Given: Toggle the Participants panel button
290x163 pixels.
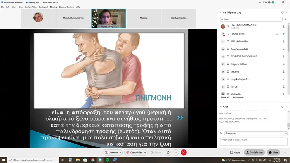Looking at the screenshot, I should [x=254, y=153].
